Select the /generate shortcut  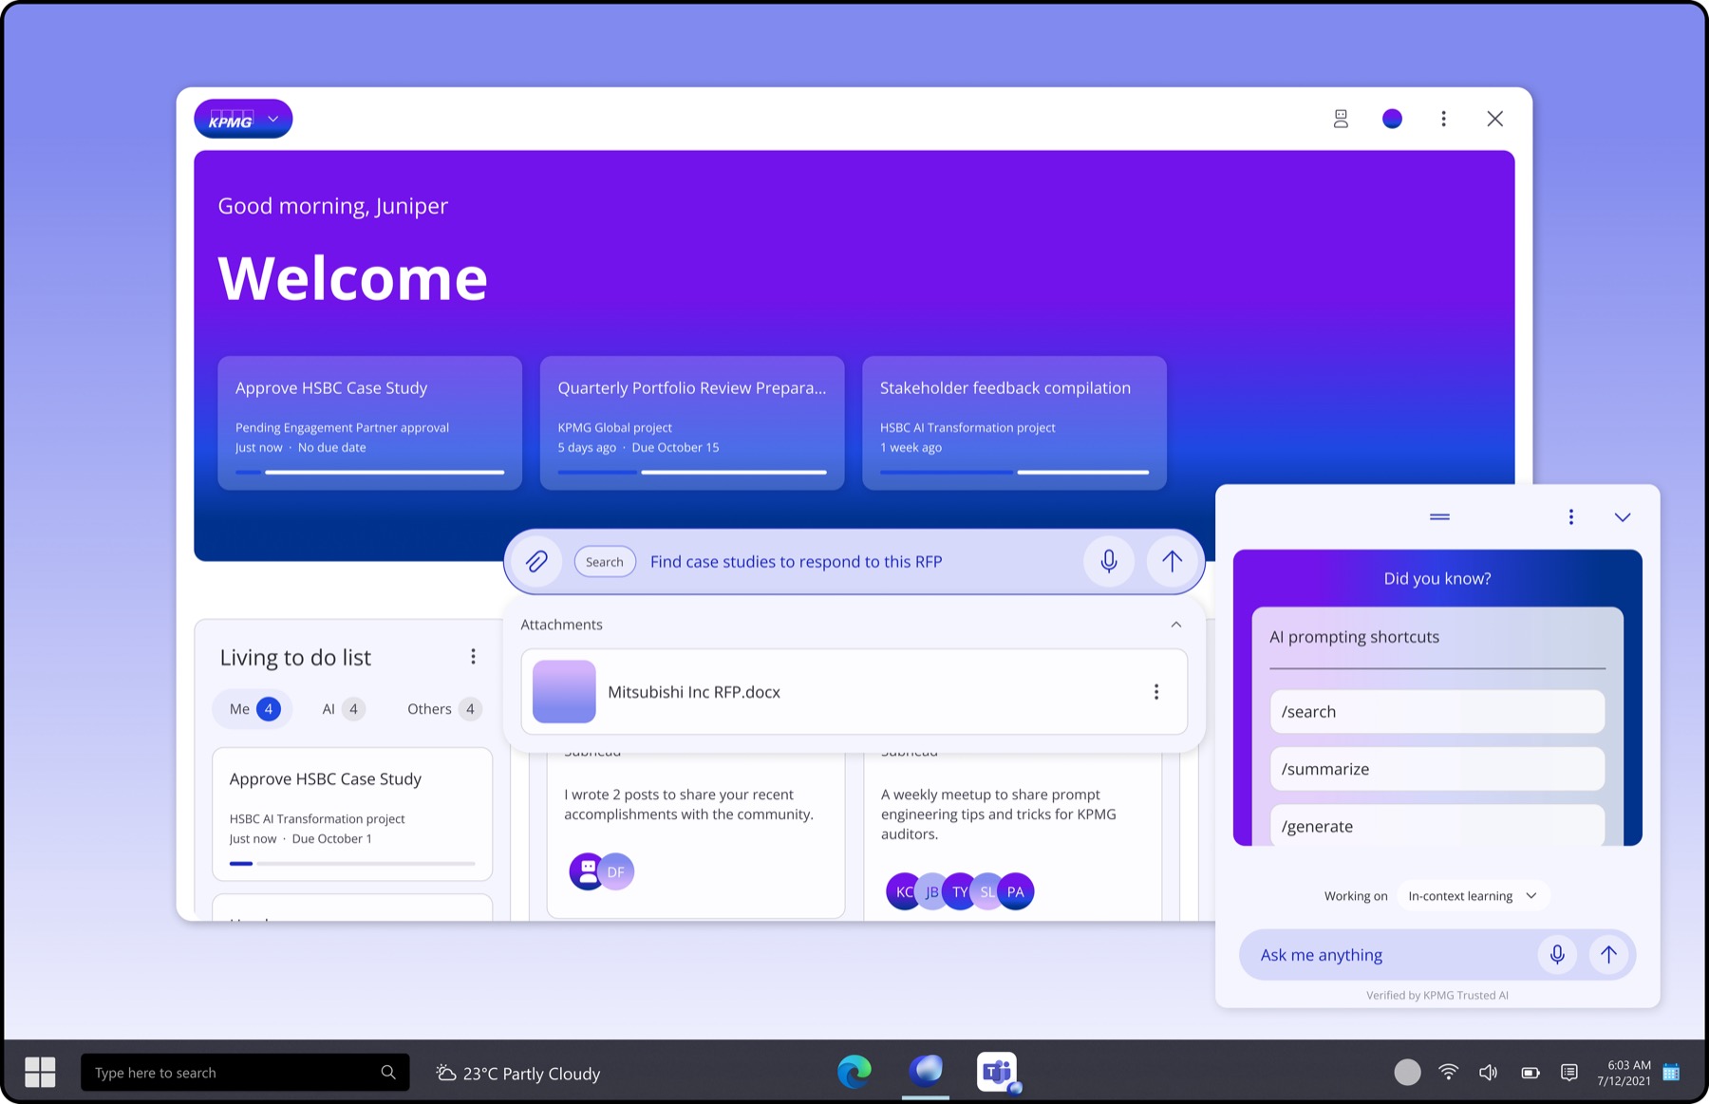coord(1437,825)
